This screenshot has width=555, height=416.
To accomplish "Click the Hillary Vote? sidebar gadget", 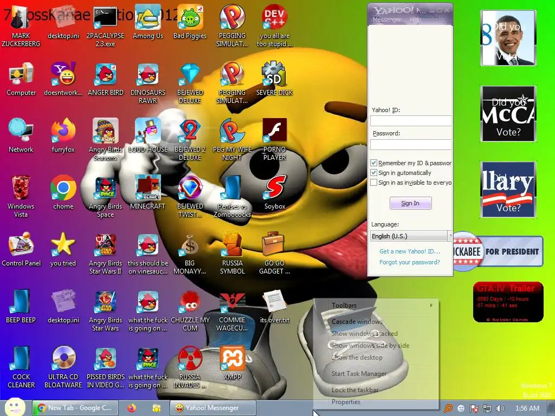I will (x=508, y=190).
